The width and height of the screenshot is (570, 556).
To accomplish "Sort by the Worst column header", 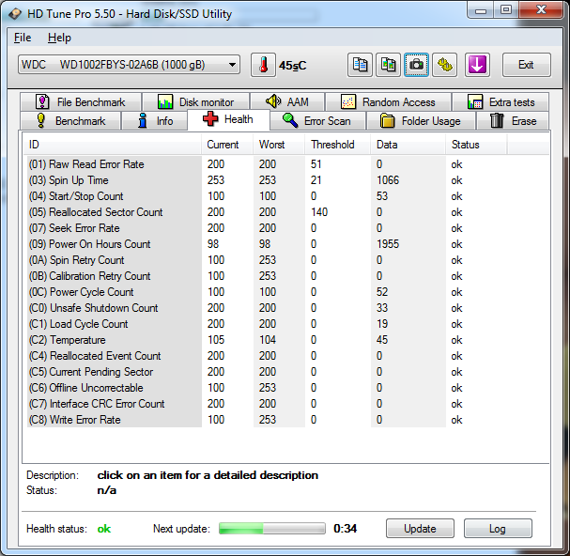I will pyautogui.click(x=279, y=145).
